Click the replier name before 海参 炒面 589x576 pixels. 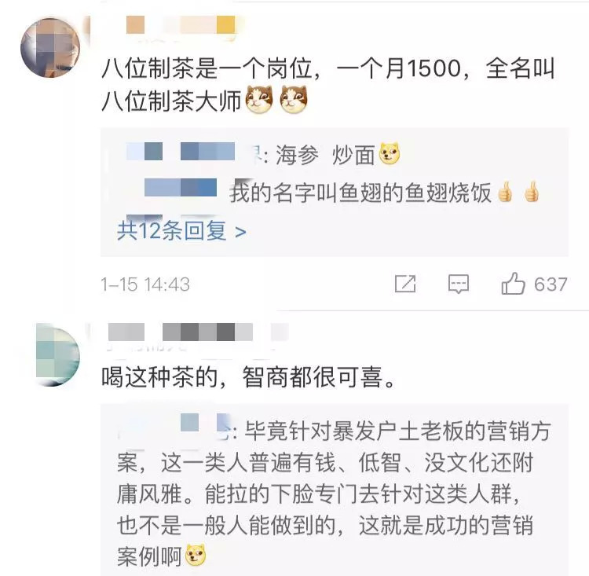(191, 152)
